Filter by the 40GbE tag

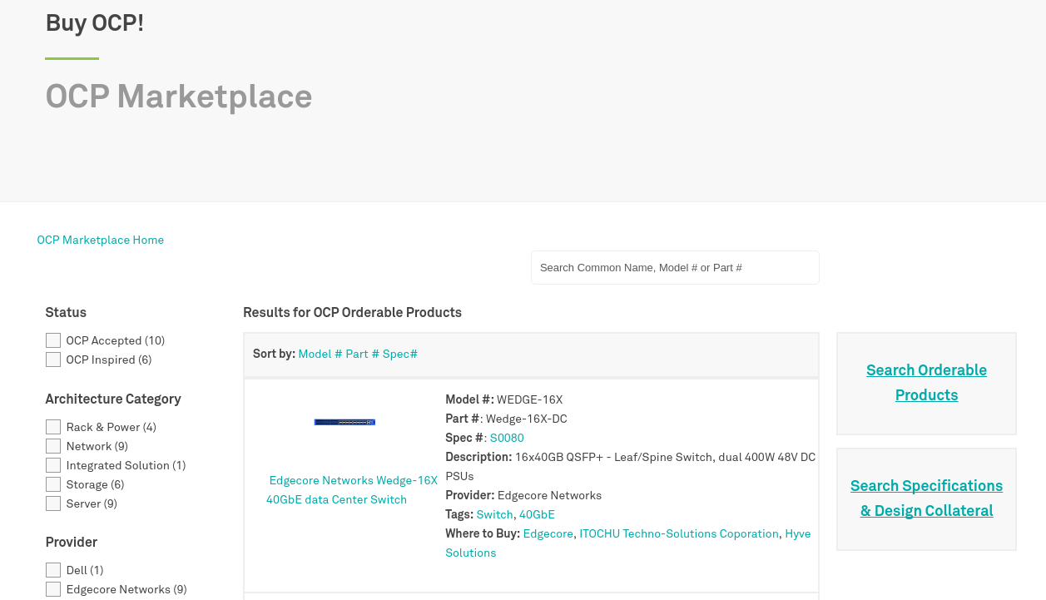tap(537, 514)
